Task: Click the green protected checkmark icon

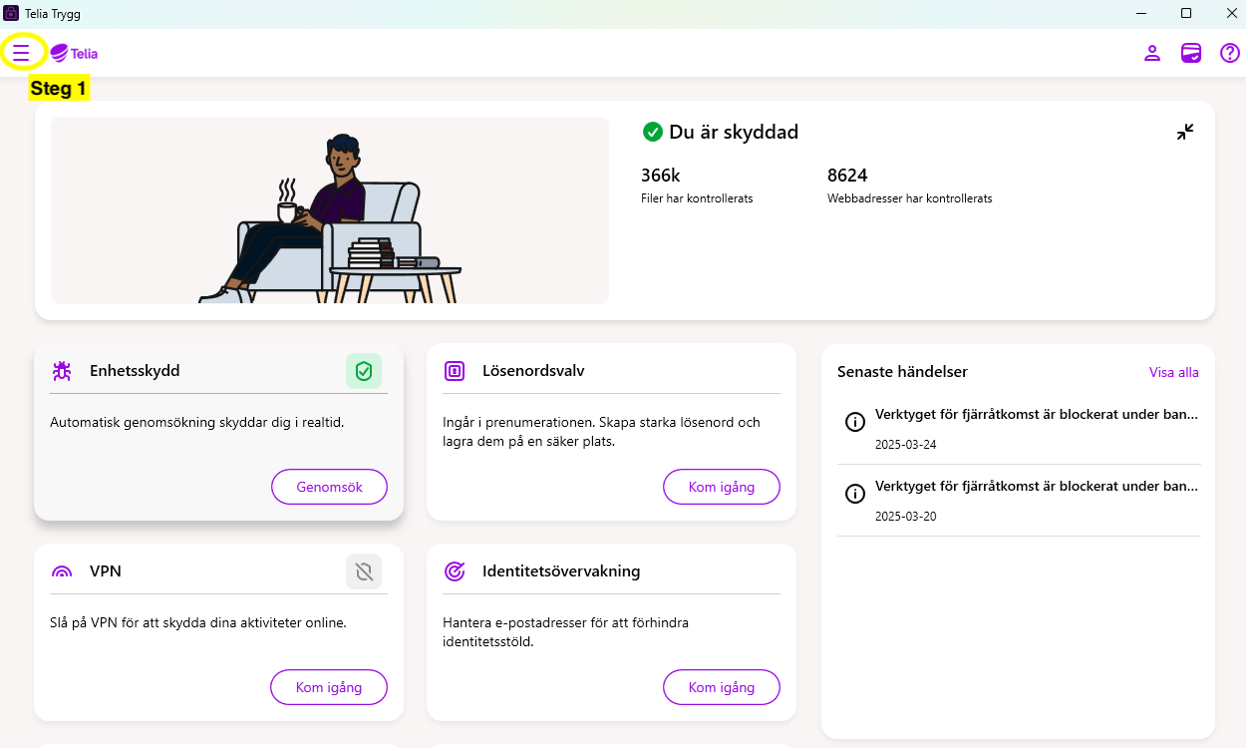Action: point(653,132)
